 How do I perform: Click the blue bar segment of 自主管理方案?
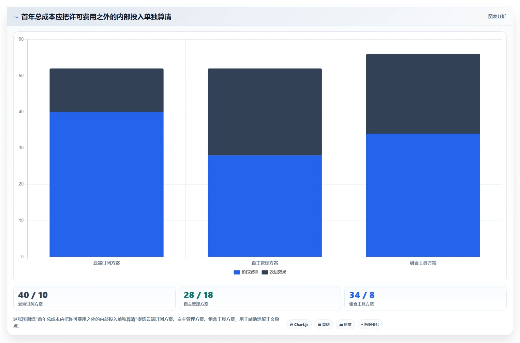click(265, 206)
